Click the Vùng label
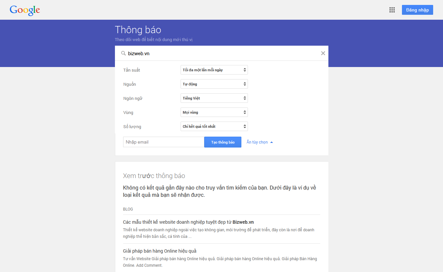 [128, 113]
